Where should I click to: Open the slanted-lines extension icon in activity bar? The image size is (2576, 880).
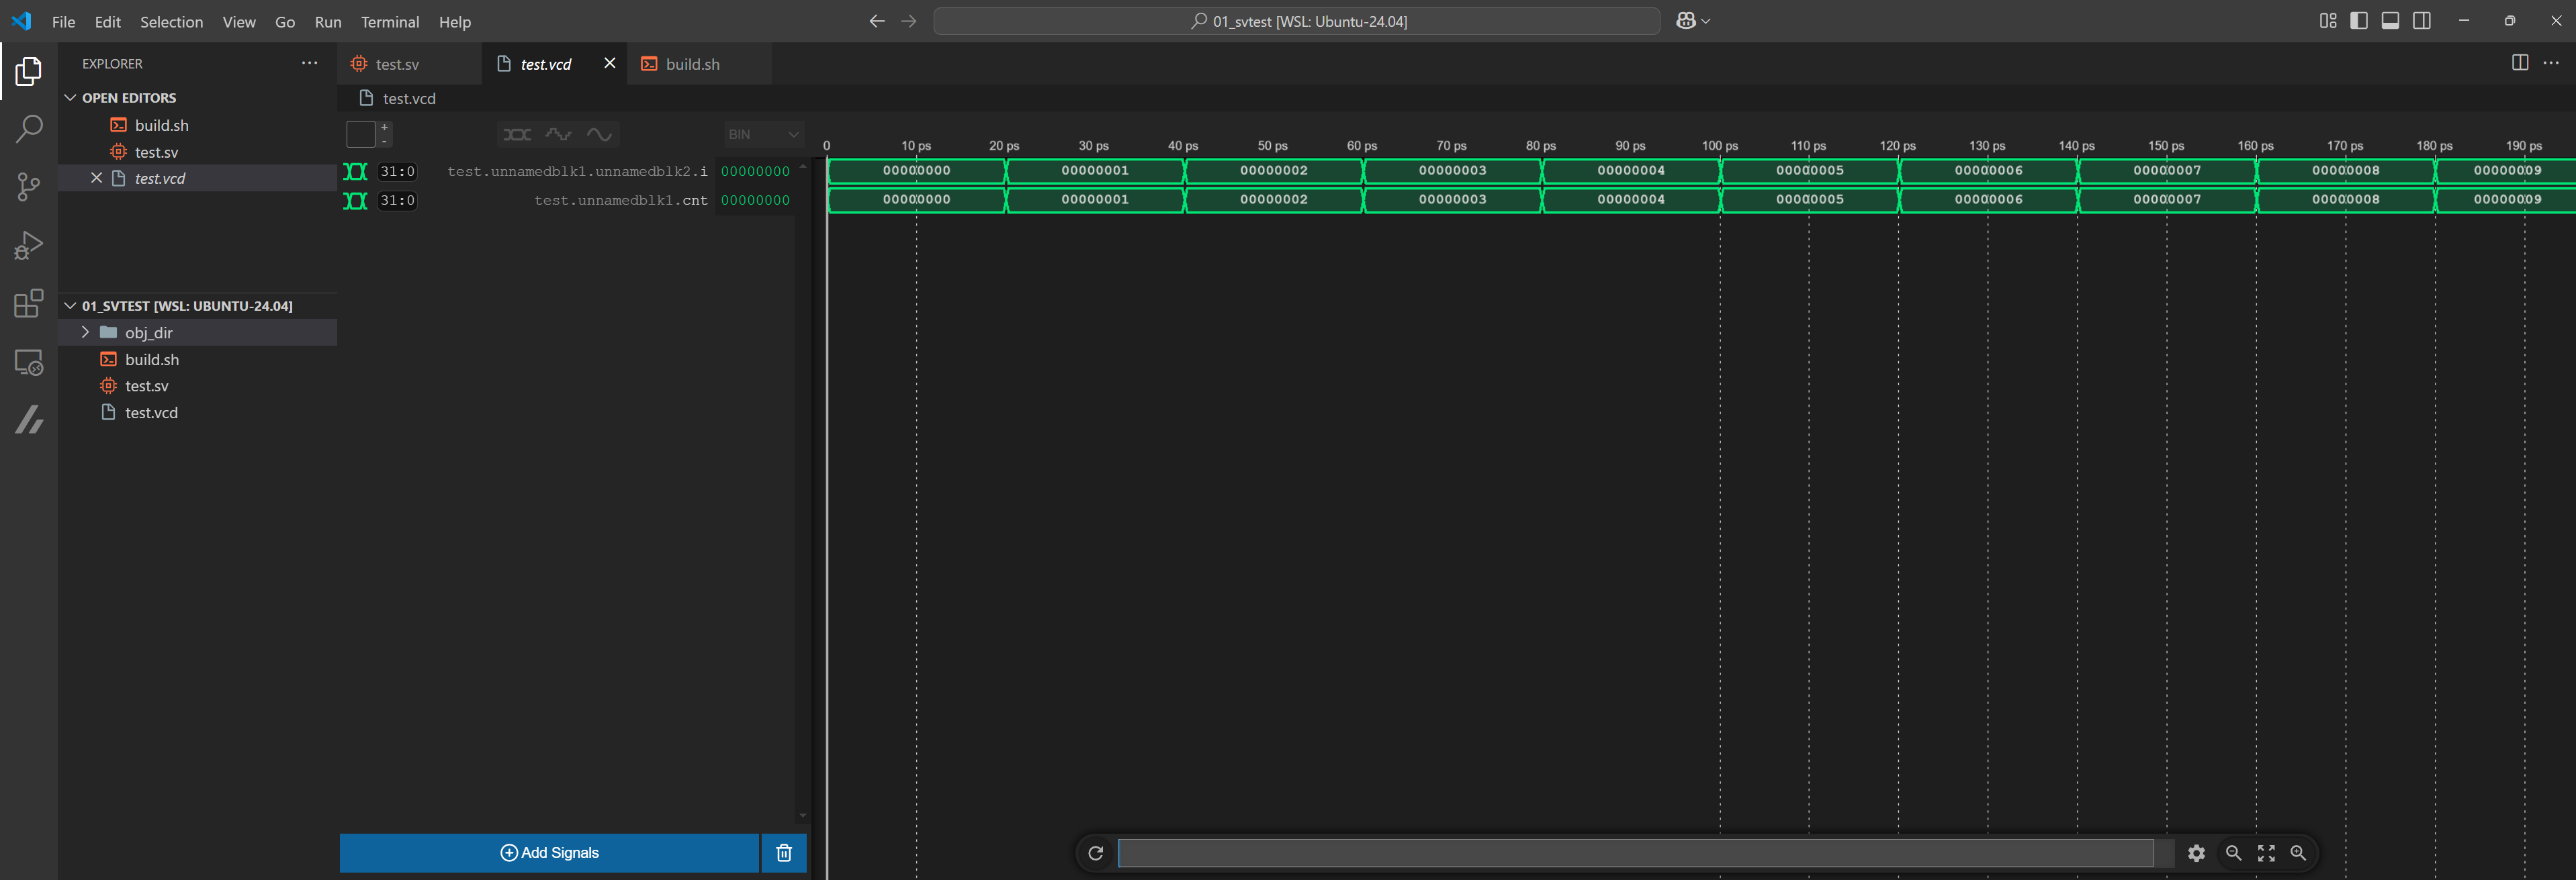click(29, 420)
